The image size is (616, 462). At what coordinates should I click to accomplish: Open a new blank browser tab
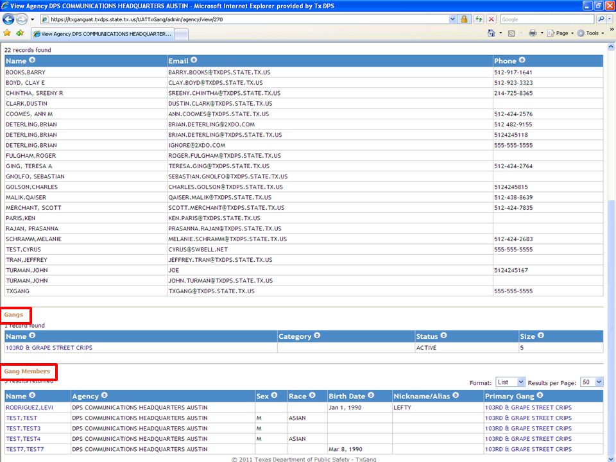(x=182, y=34)
